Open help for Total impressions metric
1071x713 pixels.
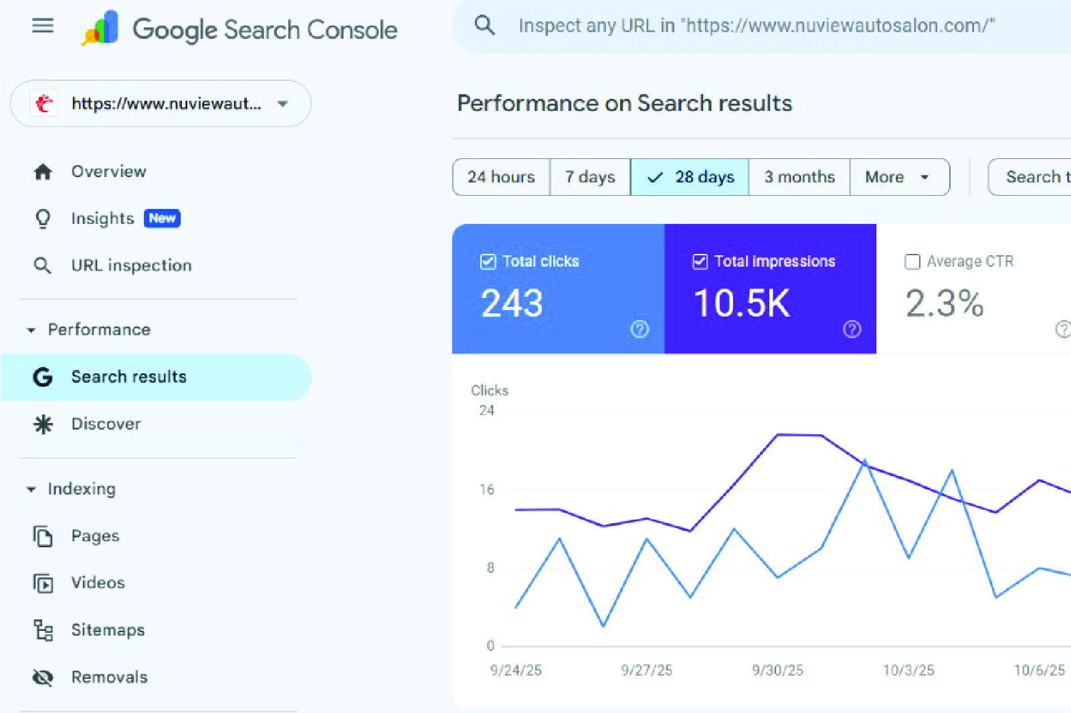coord(852,329)
